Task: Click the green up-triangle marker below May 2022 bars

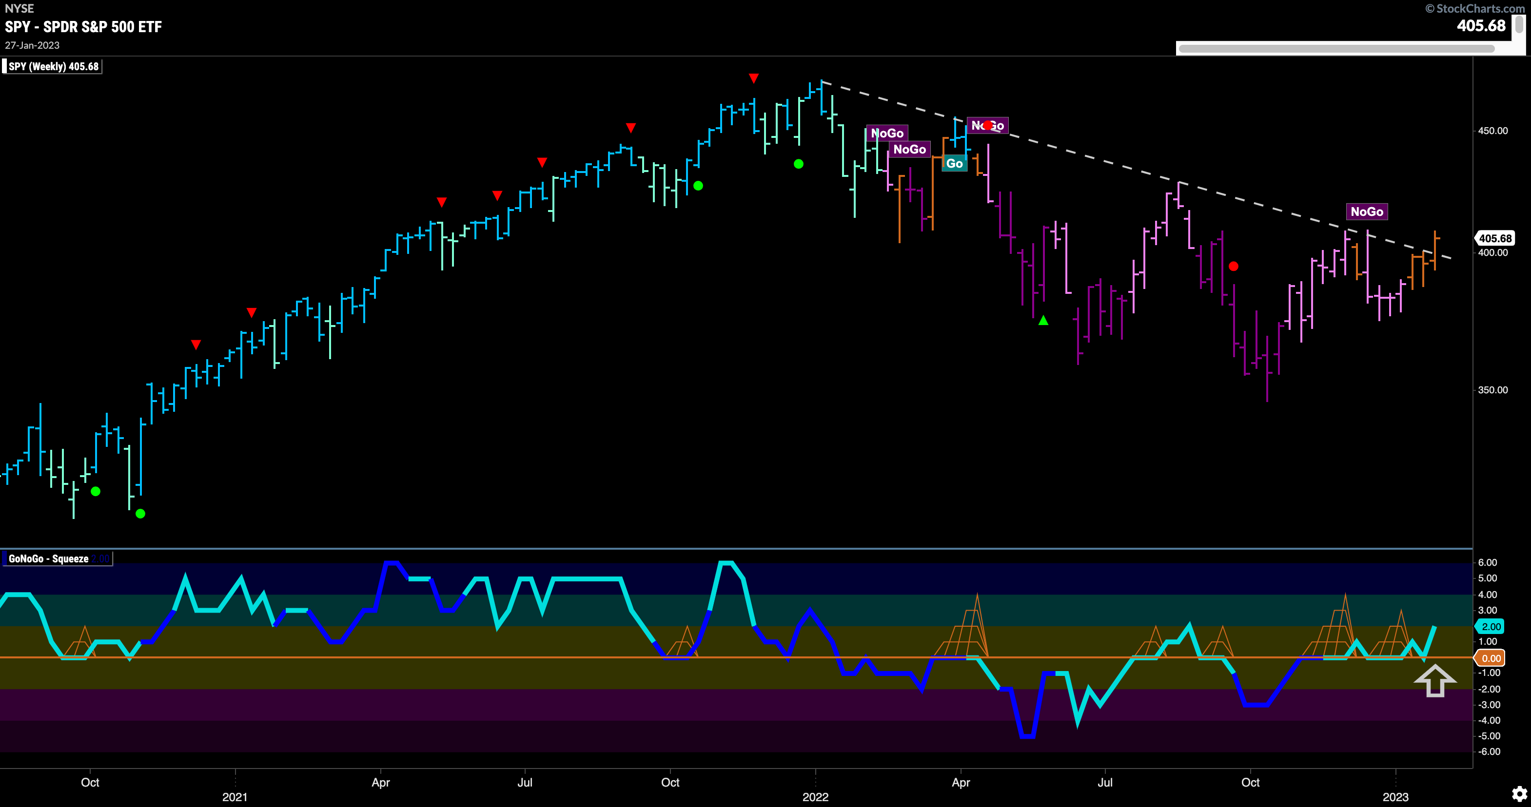Action: pyautogui.click(x=1043, y=321)
